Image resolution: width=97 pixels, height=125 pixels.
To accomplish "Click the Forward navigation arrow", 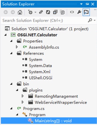I will [x=13, y=12].
